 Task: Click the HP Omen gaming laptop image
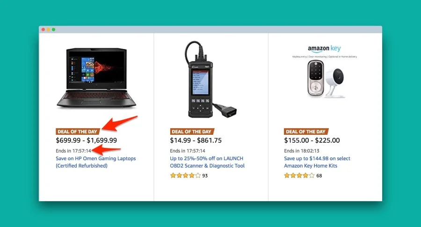click(96, 78)
